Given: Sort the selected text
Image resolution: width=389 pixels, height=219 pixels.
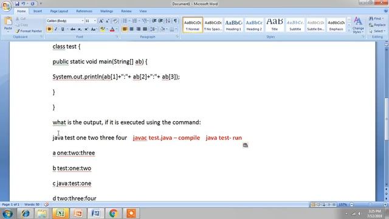Looking at the screenshot, I should [x=168, y=21].
